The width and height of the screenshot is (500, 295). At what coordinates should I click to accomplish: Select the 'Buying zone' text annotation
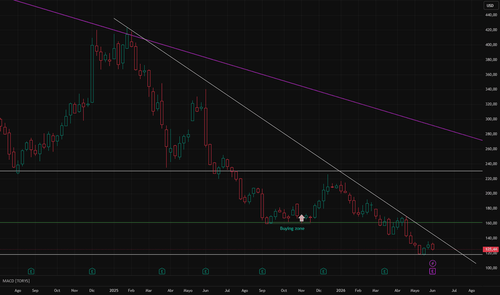292,228
